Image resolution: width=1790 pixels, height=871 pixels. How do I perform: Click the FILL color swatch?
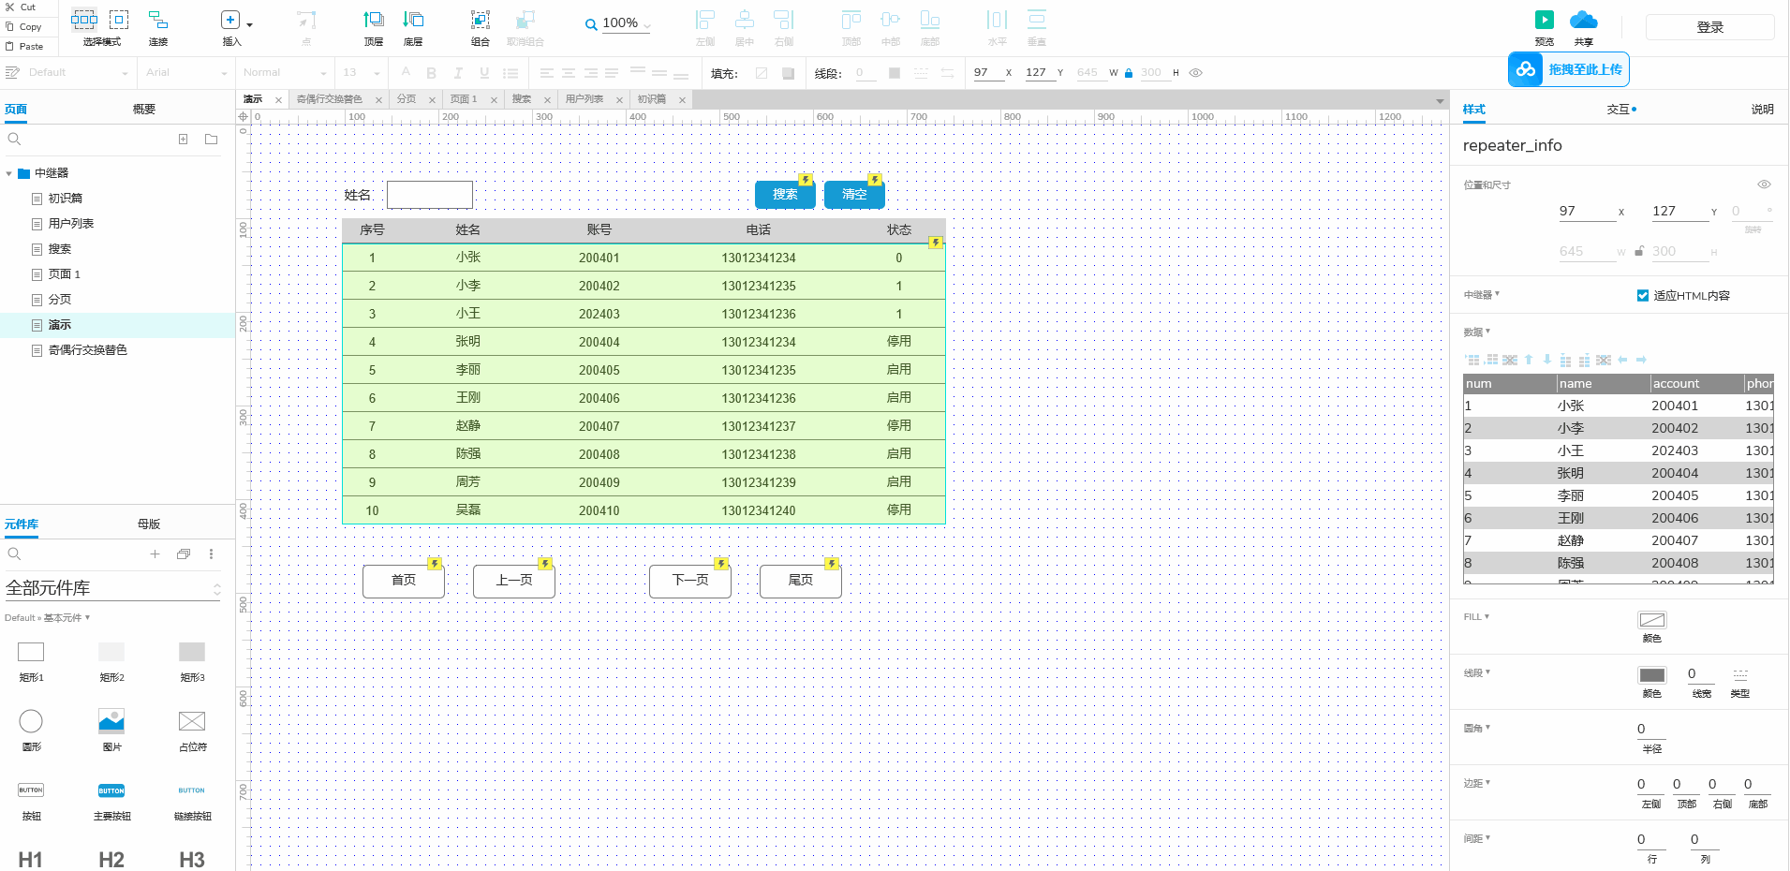1652,620
